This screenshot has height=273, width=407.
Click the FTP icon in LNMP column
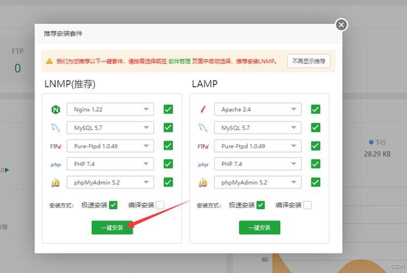(x=56, y=146)
